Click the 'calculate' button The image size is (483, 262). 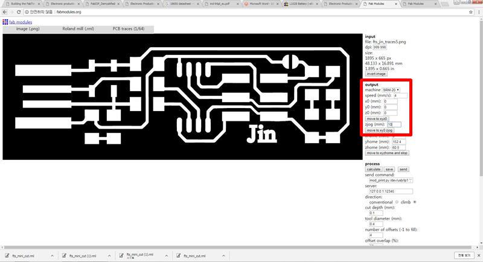click(x=374, y=169)
